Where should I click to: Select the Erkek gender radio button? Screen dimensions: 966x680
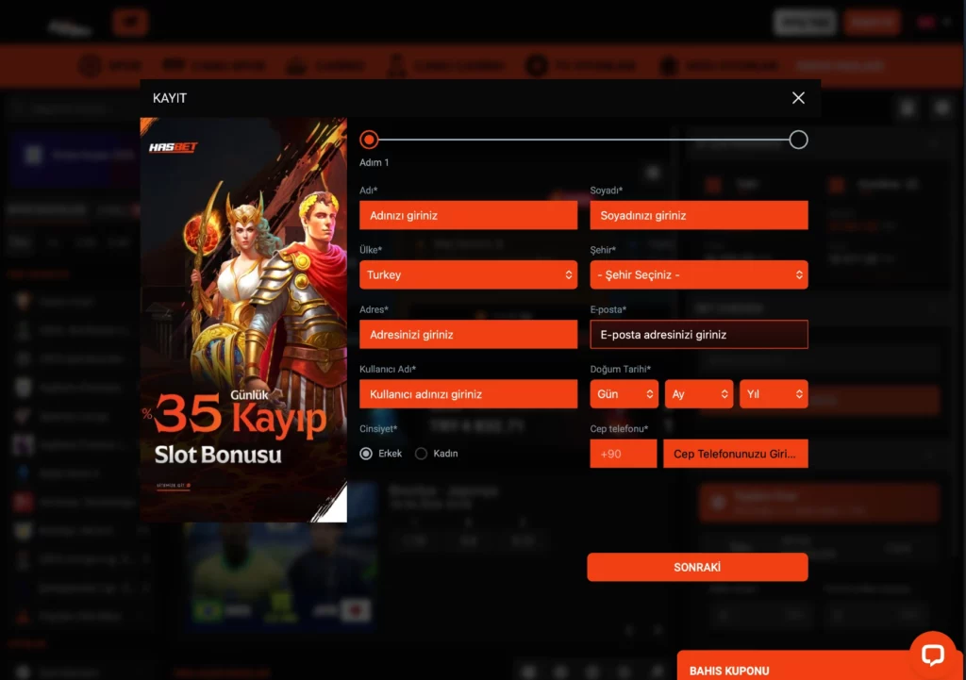pos(366,454)
